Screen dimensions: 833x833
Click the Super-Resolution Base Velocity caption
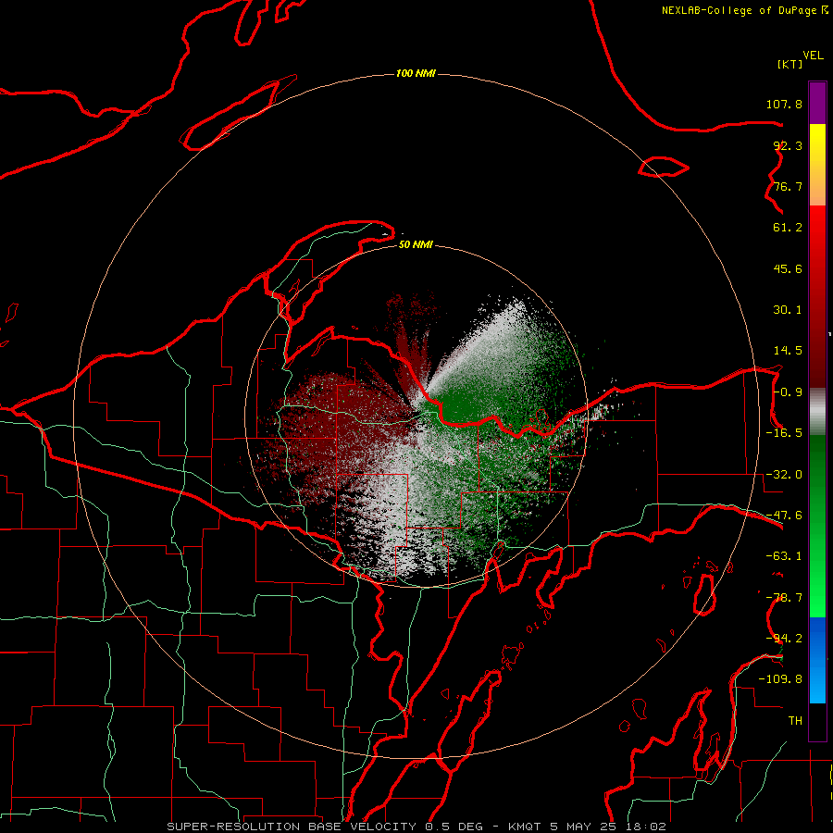tap(416, 827)
